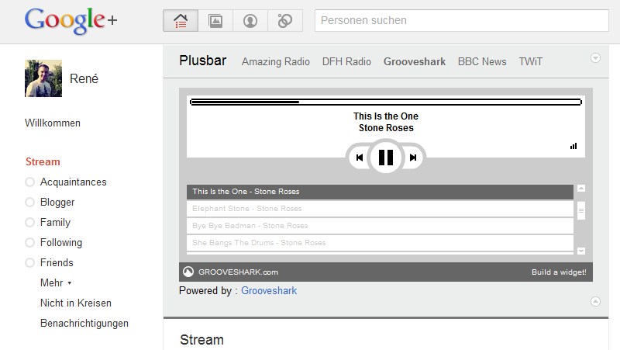Select the Friends circle radio button
The image size is (620, 350).
pyautogui.click(x=29, y=262)
